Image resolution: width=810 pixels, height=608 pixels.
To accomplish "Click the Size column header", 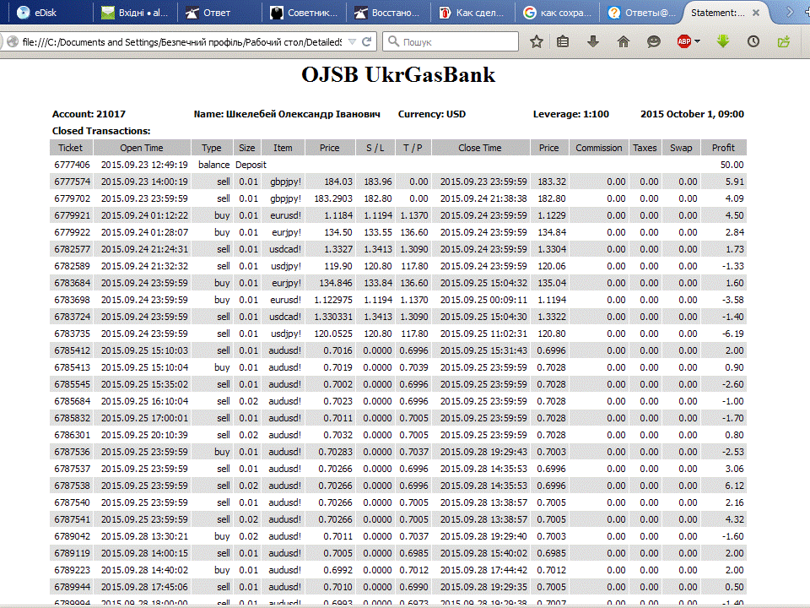I will [247, 148].
